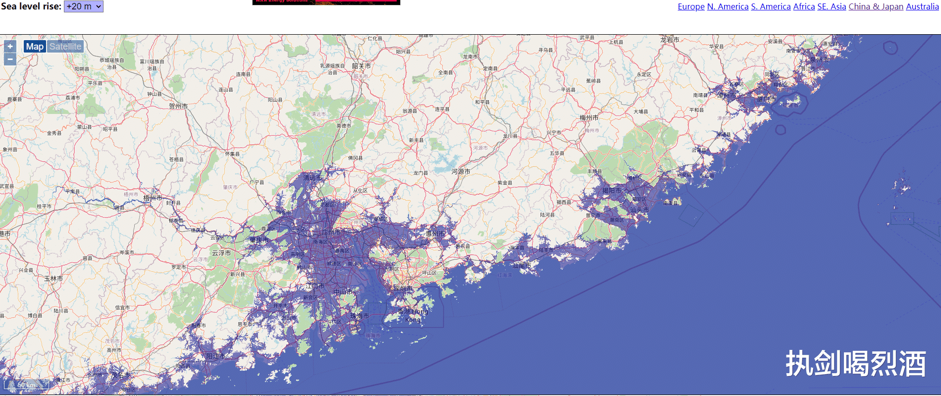Switch to the Satellite view

65,47
